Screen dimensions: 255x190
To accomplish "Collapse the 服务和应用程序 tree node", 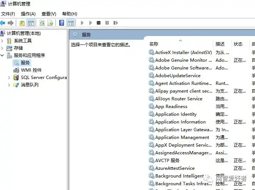I will point(2,55).
